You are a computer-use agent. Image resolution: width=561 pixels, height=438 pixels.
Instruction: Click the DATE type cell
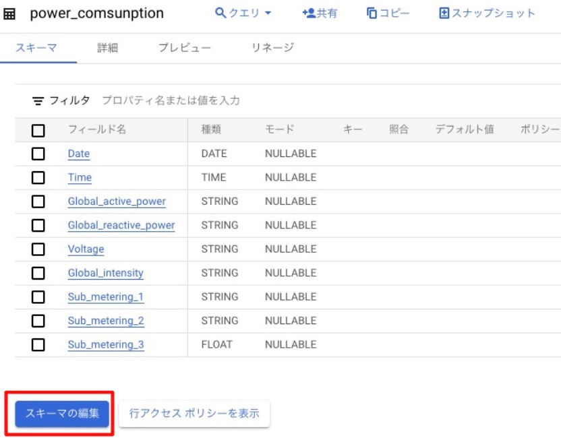pos(214,154)
